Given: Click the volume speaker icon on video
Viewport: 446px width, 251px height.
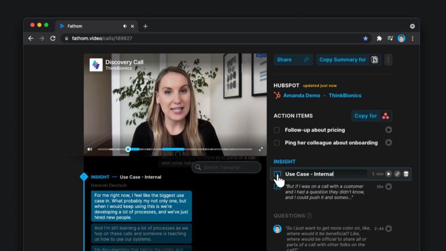Looking at the screenshot, I should pos(90,149).
